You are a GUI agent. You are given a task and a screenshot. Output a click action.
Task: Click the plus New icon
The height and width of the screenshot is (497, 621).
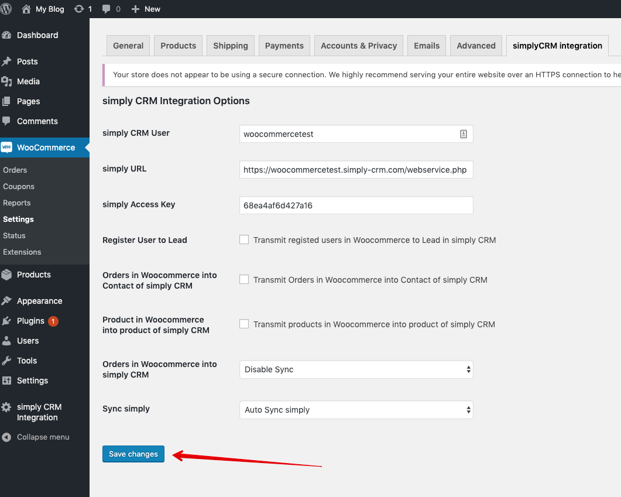pos(135,9)
